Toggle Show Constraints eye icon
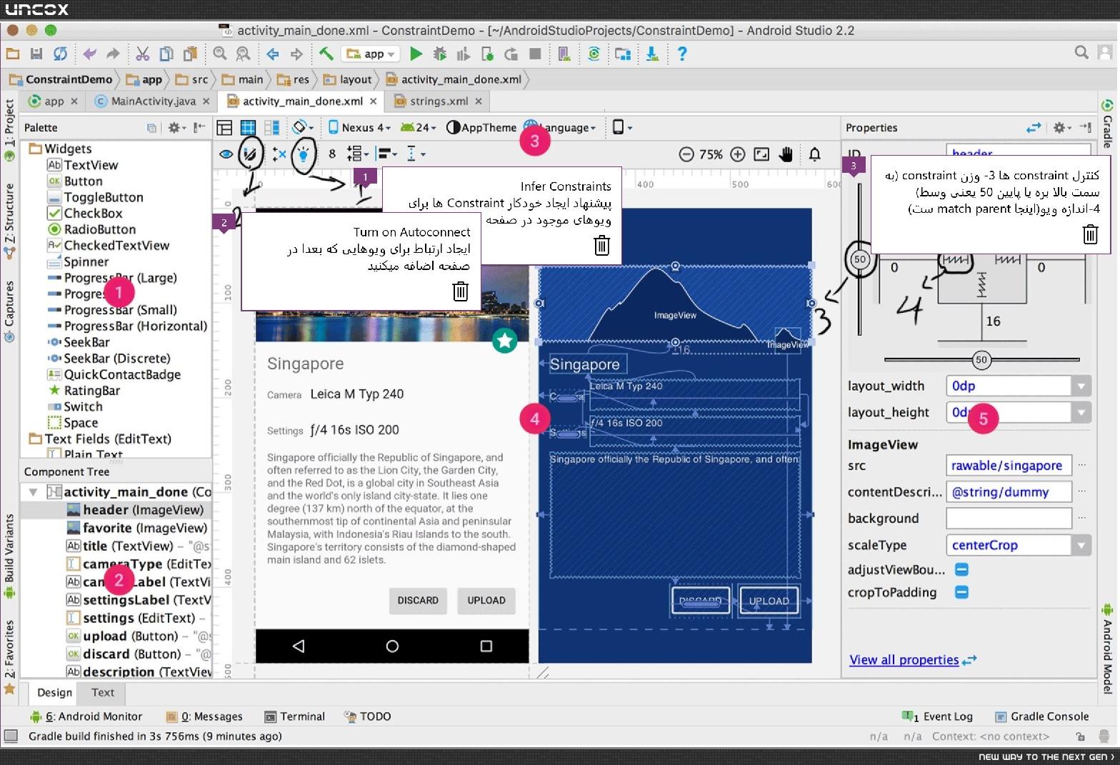 pos(226,154)
